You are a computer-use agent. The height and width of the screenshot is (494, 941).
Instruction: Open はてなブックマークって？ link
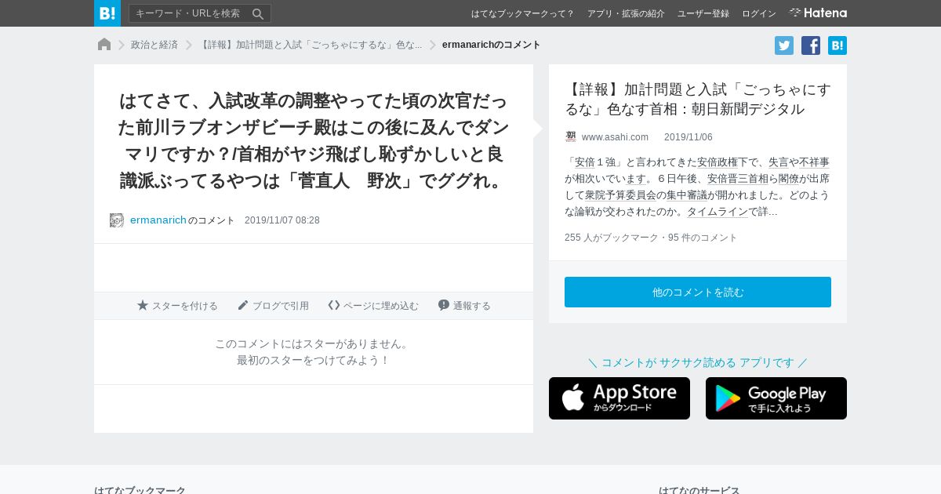click(x=523, y=13)
